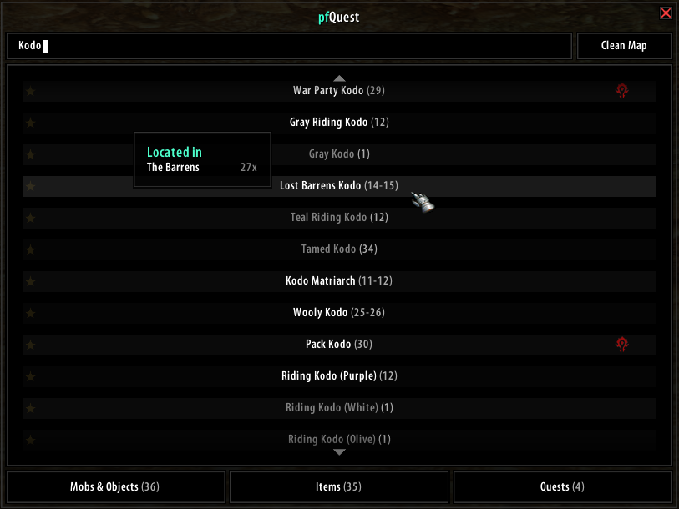Switch to the Items (35) tab
The width and height of the screenshot is (679, 509).
tap(338, 487)
